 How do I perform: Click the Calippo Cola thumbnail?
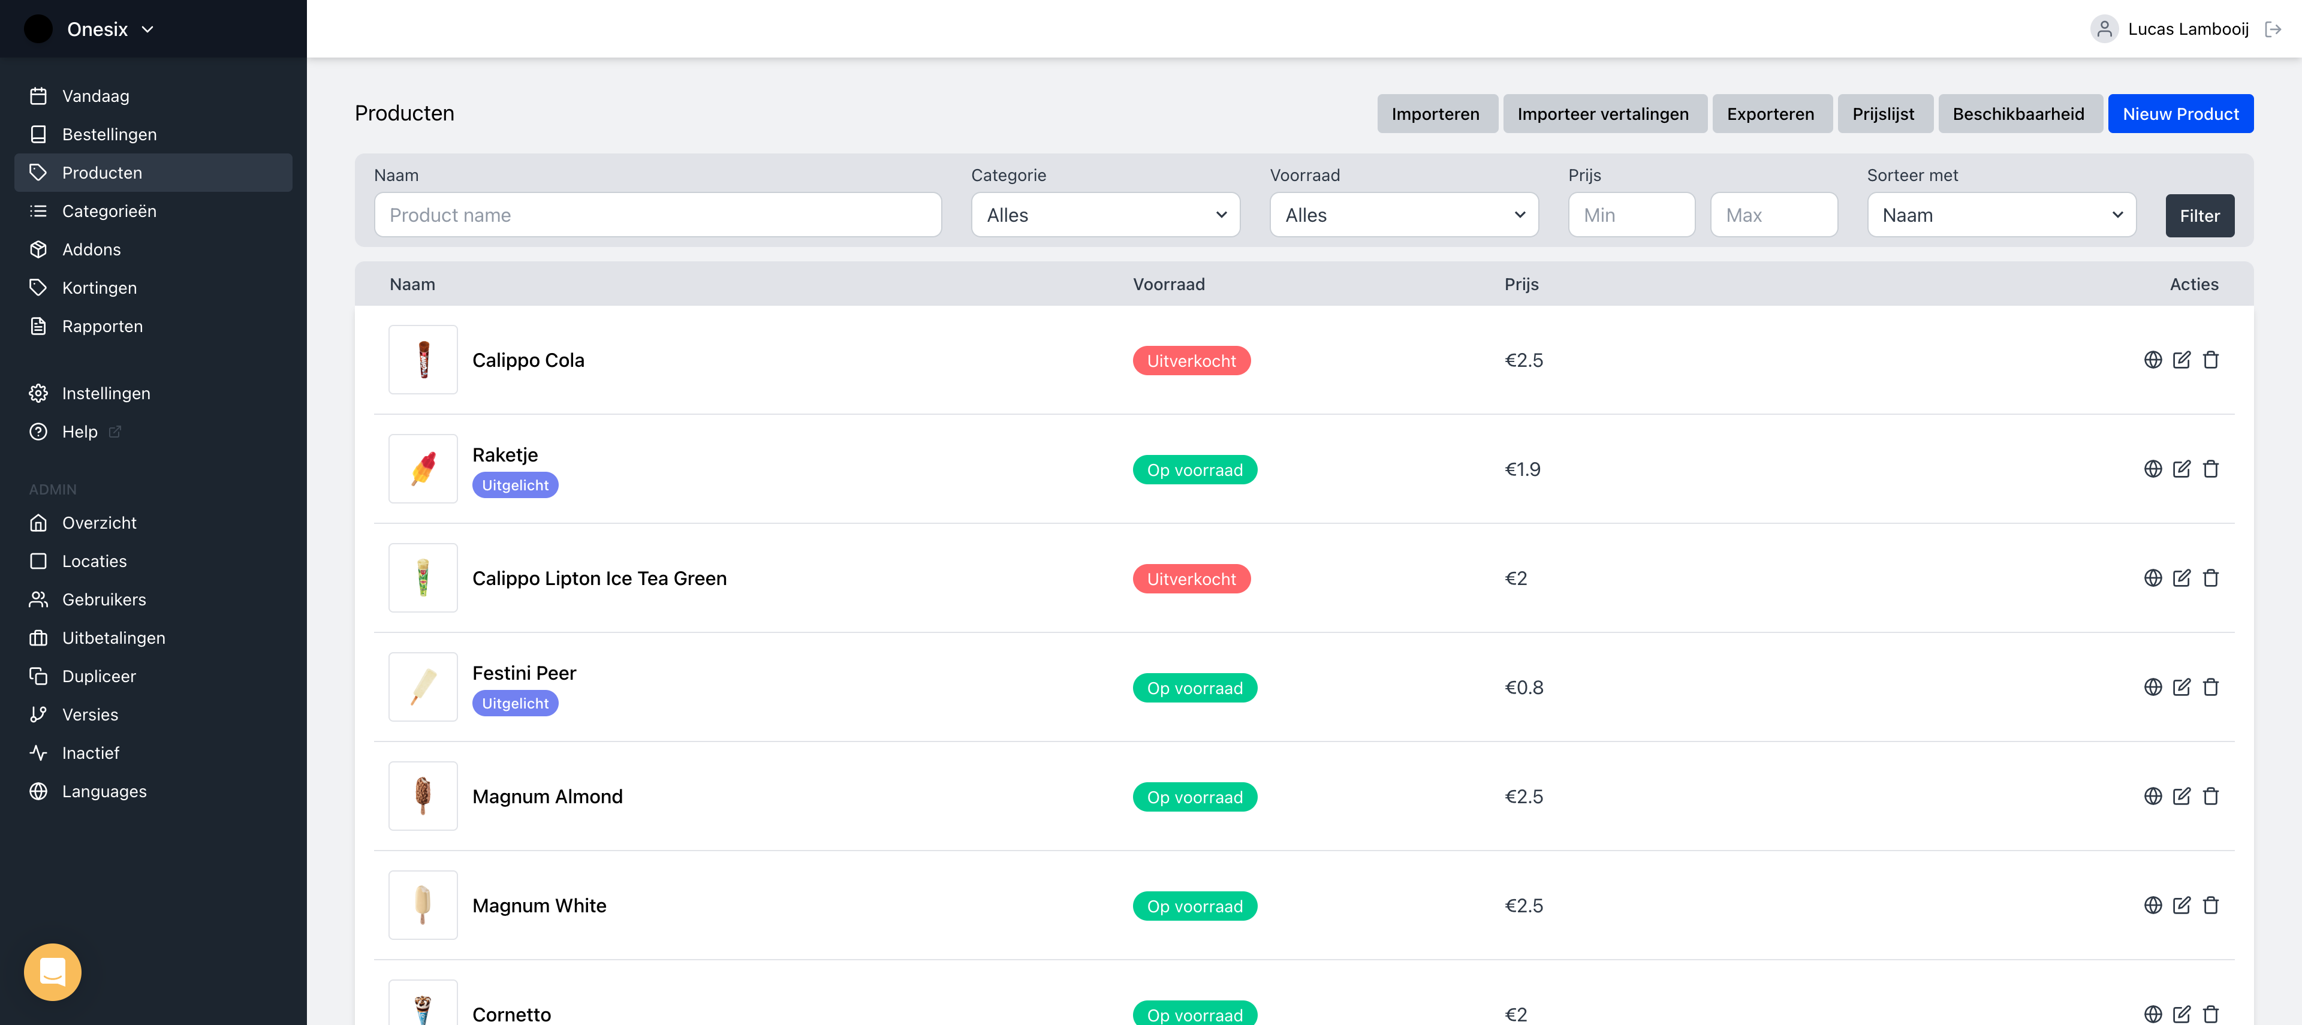point(423,359)
